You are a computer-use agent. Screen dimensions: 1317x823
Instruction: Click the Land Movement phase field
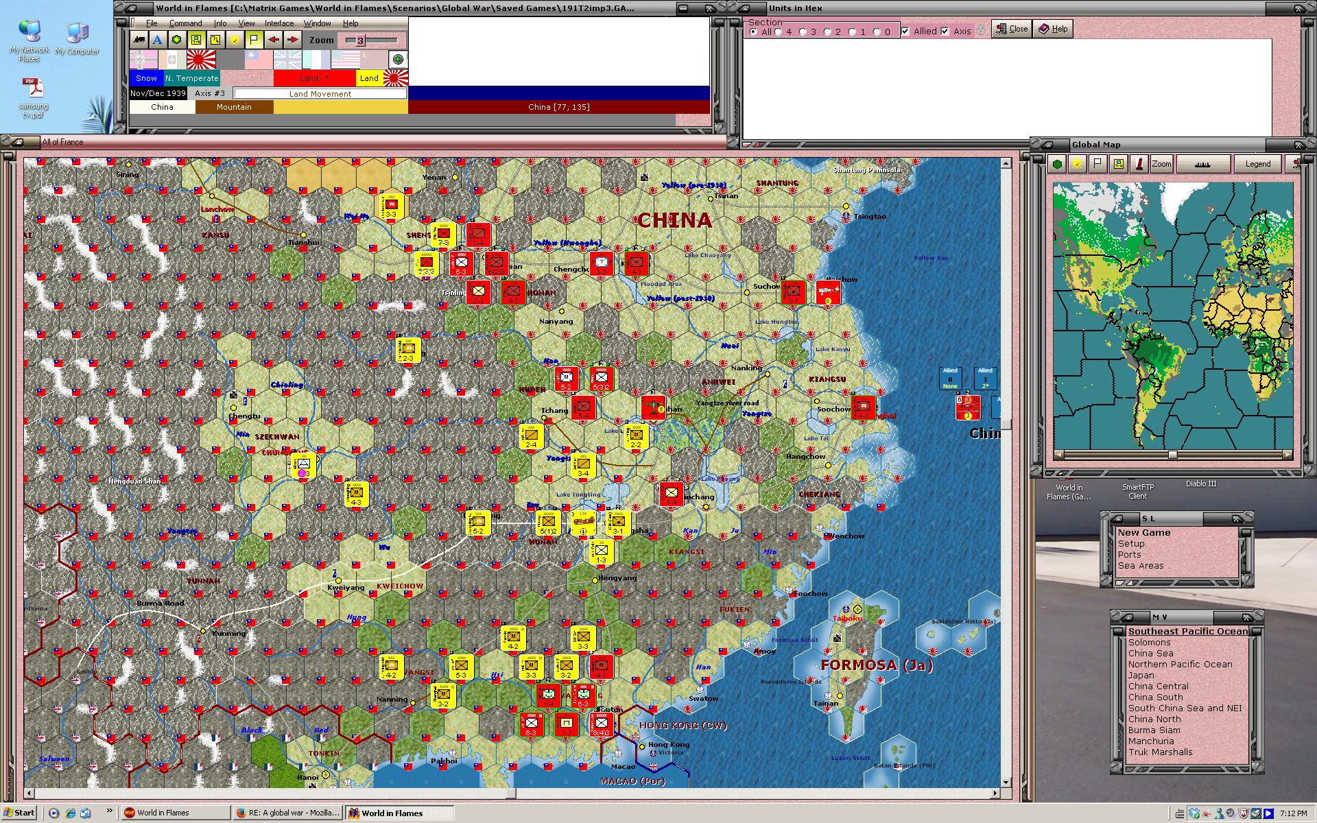coord(320,93)
